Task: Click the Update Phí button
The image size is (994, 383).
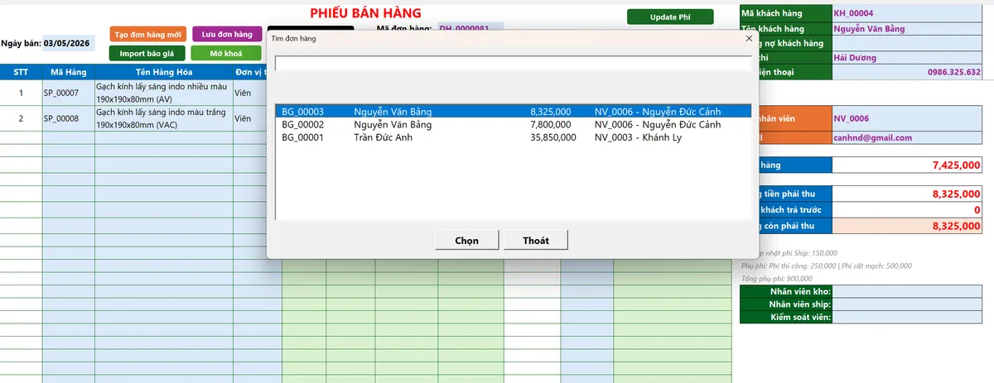Action: tap(670, 17)
